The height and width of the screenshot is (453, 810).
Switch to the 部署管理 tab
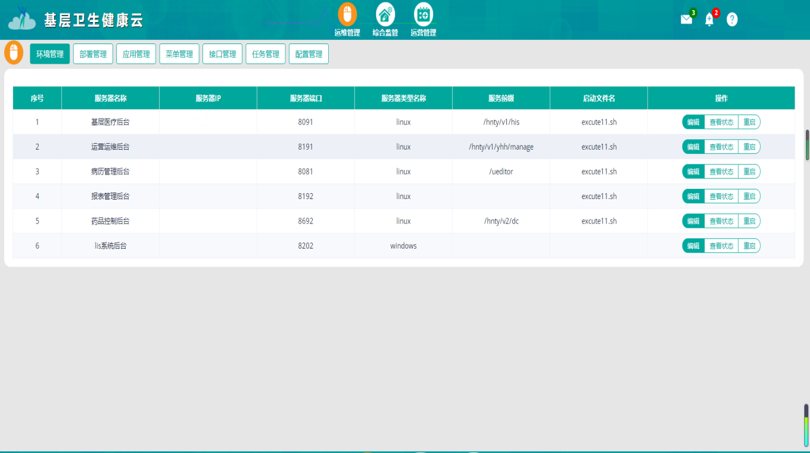point(93,54)
